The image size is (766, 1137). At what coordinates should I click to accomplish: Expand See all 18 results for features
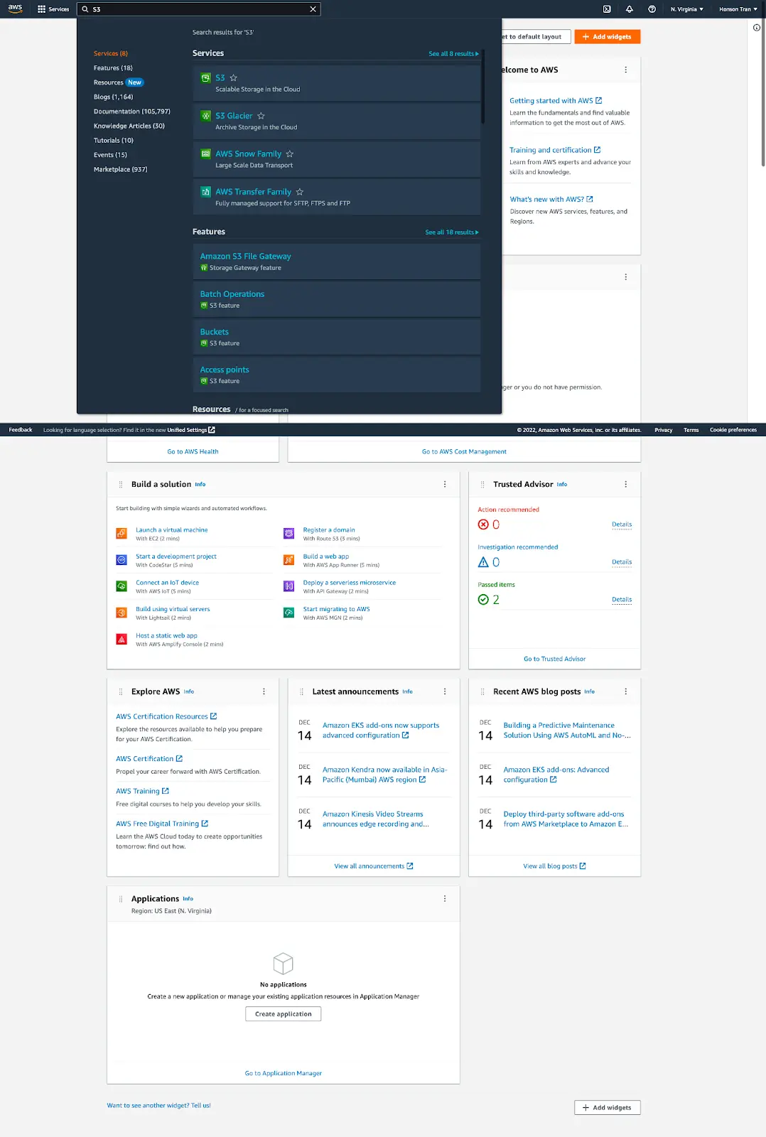coord(452,232)
